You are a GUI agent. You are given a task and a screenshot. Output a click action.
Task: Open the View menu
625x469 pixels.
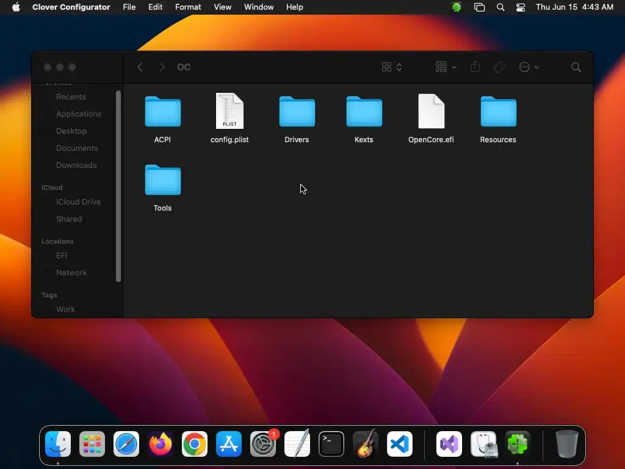222,7
